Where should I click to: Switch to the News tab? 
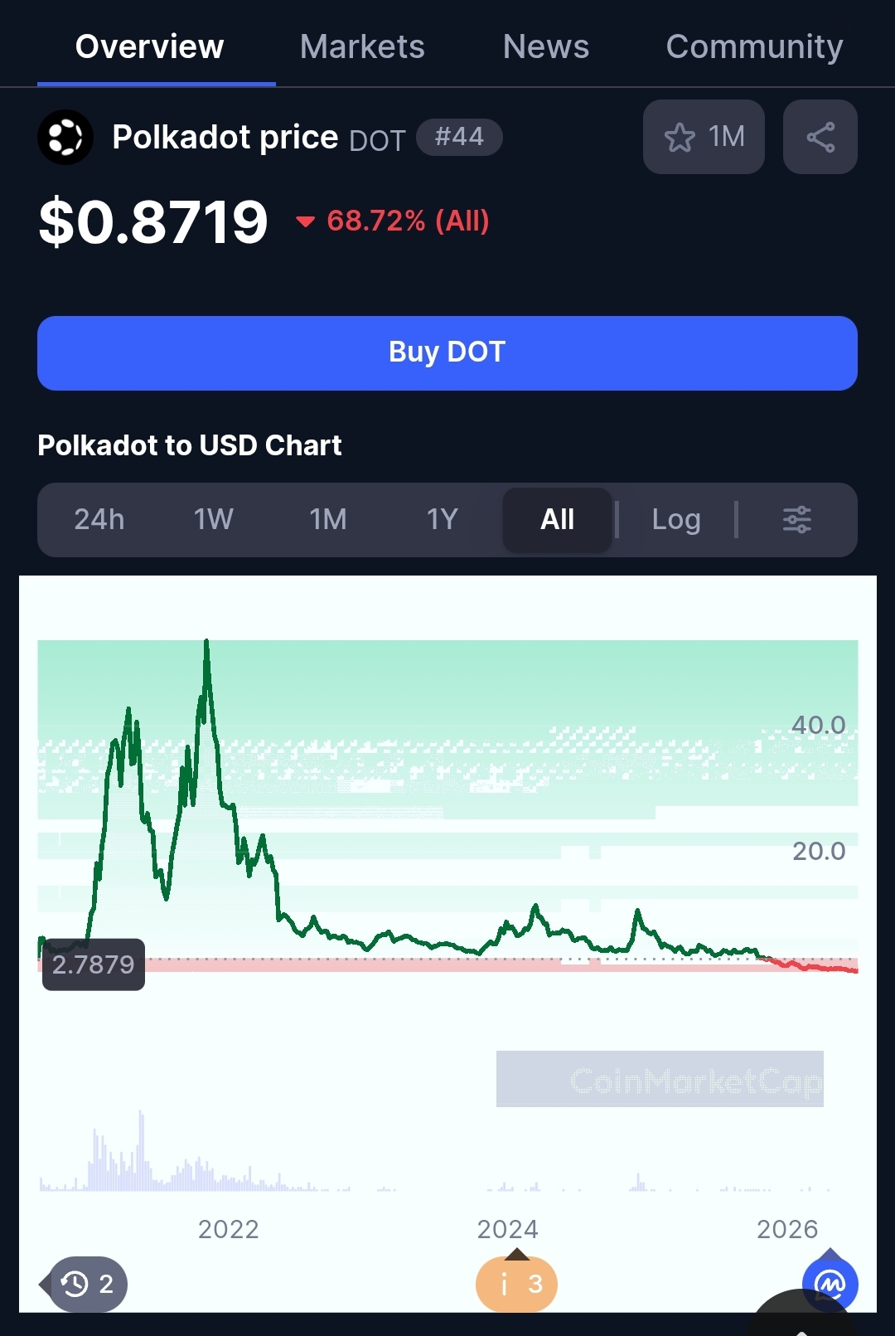click(546, 46)
